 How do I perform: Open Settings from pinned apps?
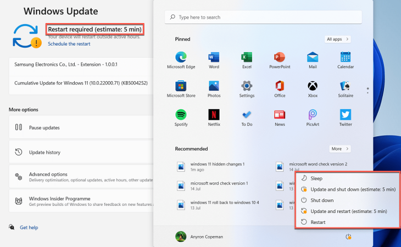coord(247,89)
